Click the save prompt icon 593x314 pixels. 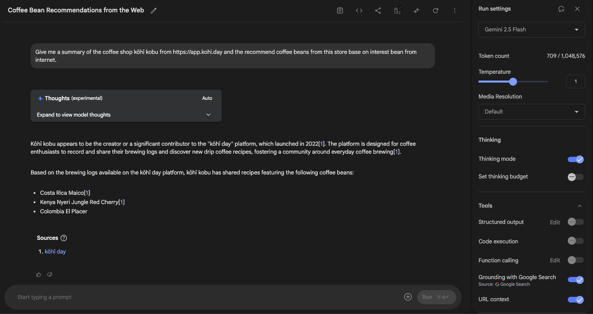pos(397,11)
